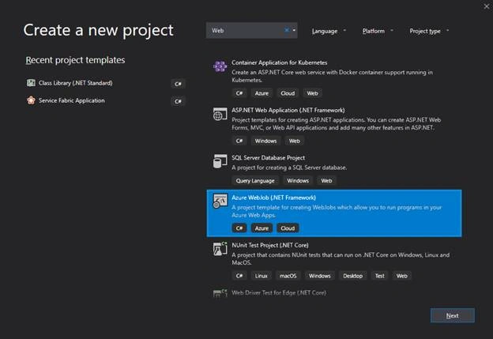
Task: Click the Linux tag under NUnit Test Project
Action: tap(261, 276)
